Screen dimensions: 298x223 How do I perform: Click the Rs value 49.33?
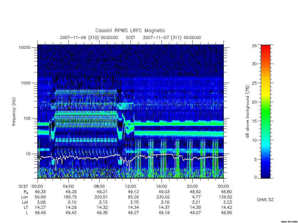[40, 192]
